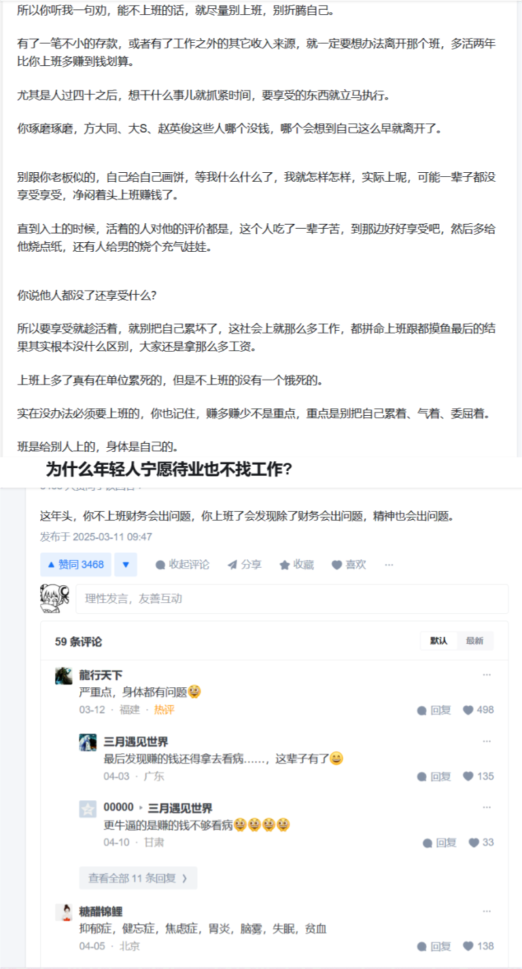Open more options on 糖醋锦鲤's comment
Screen dimensions: 522x969
[487, 910]
